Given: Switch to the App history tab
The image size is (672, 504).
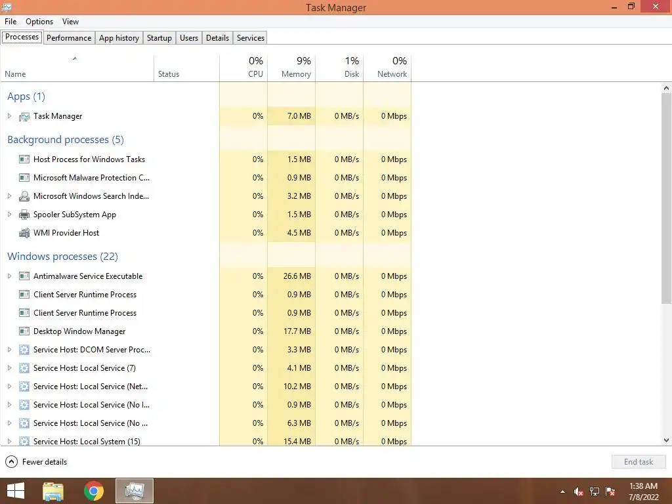Looking at the screenshot, I should 119,37.
